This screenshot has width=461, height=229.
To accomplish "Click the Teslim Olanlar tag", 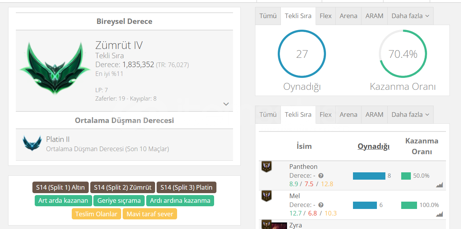I will (x=96, y=214).
